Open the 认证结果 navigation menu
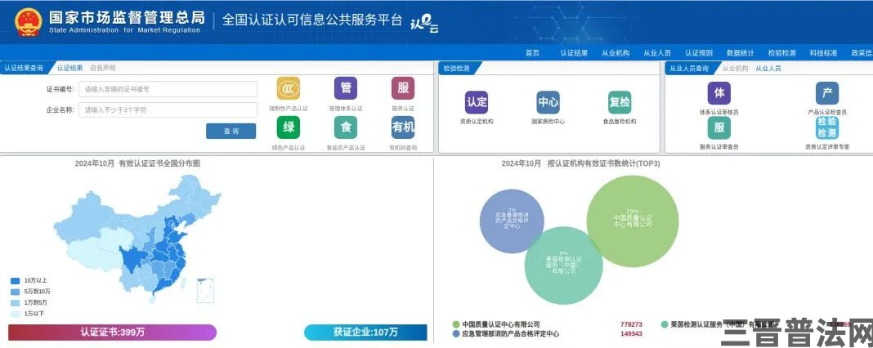Screen dimensions: 873x348 pyautogui.click(x=574, y=53)
